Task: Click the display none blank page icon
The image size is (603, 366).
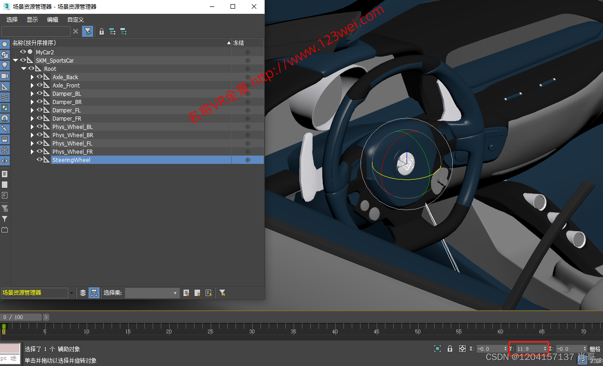Action: [x=5, y=185]
